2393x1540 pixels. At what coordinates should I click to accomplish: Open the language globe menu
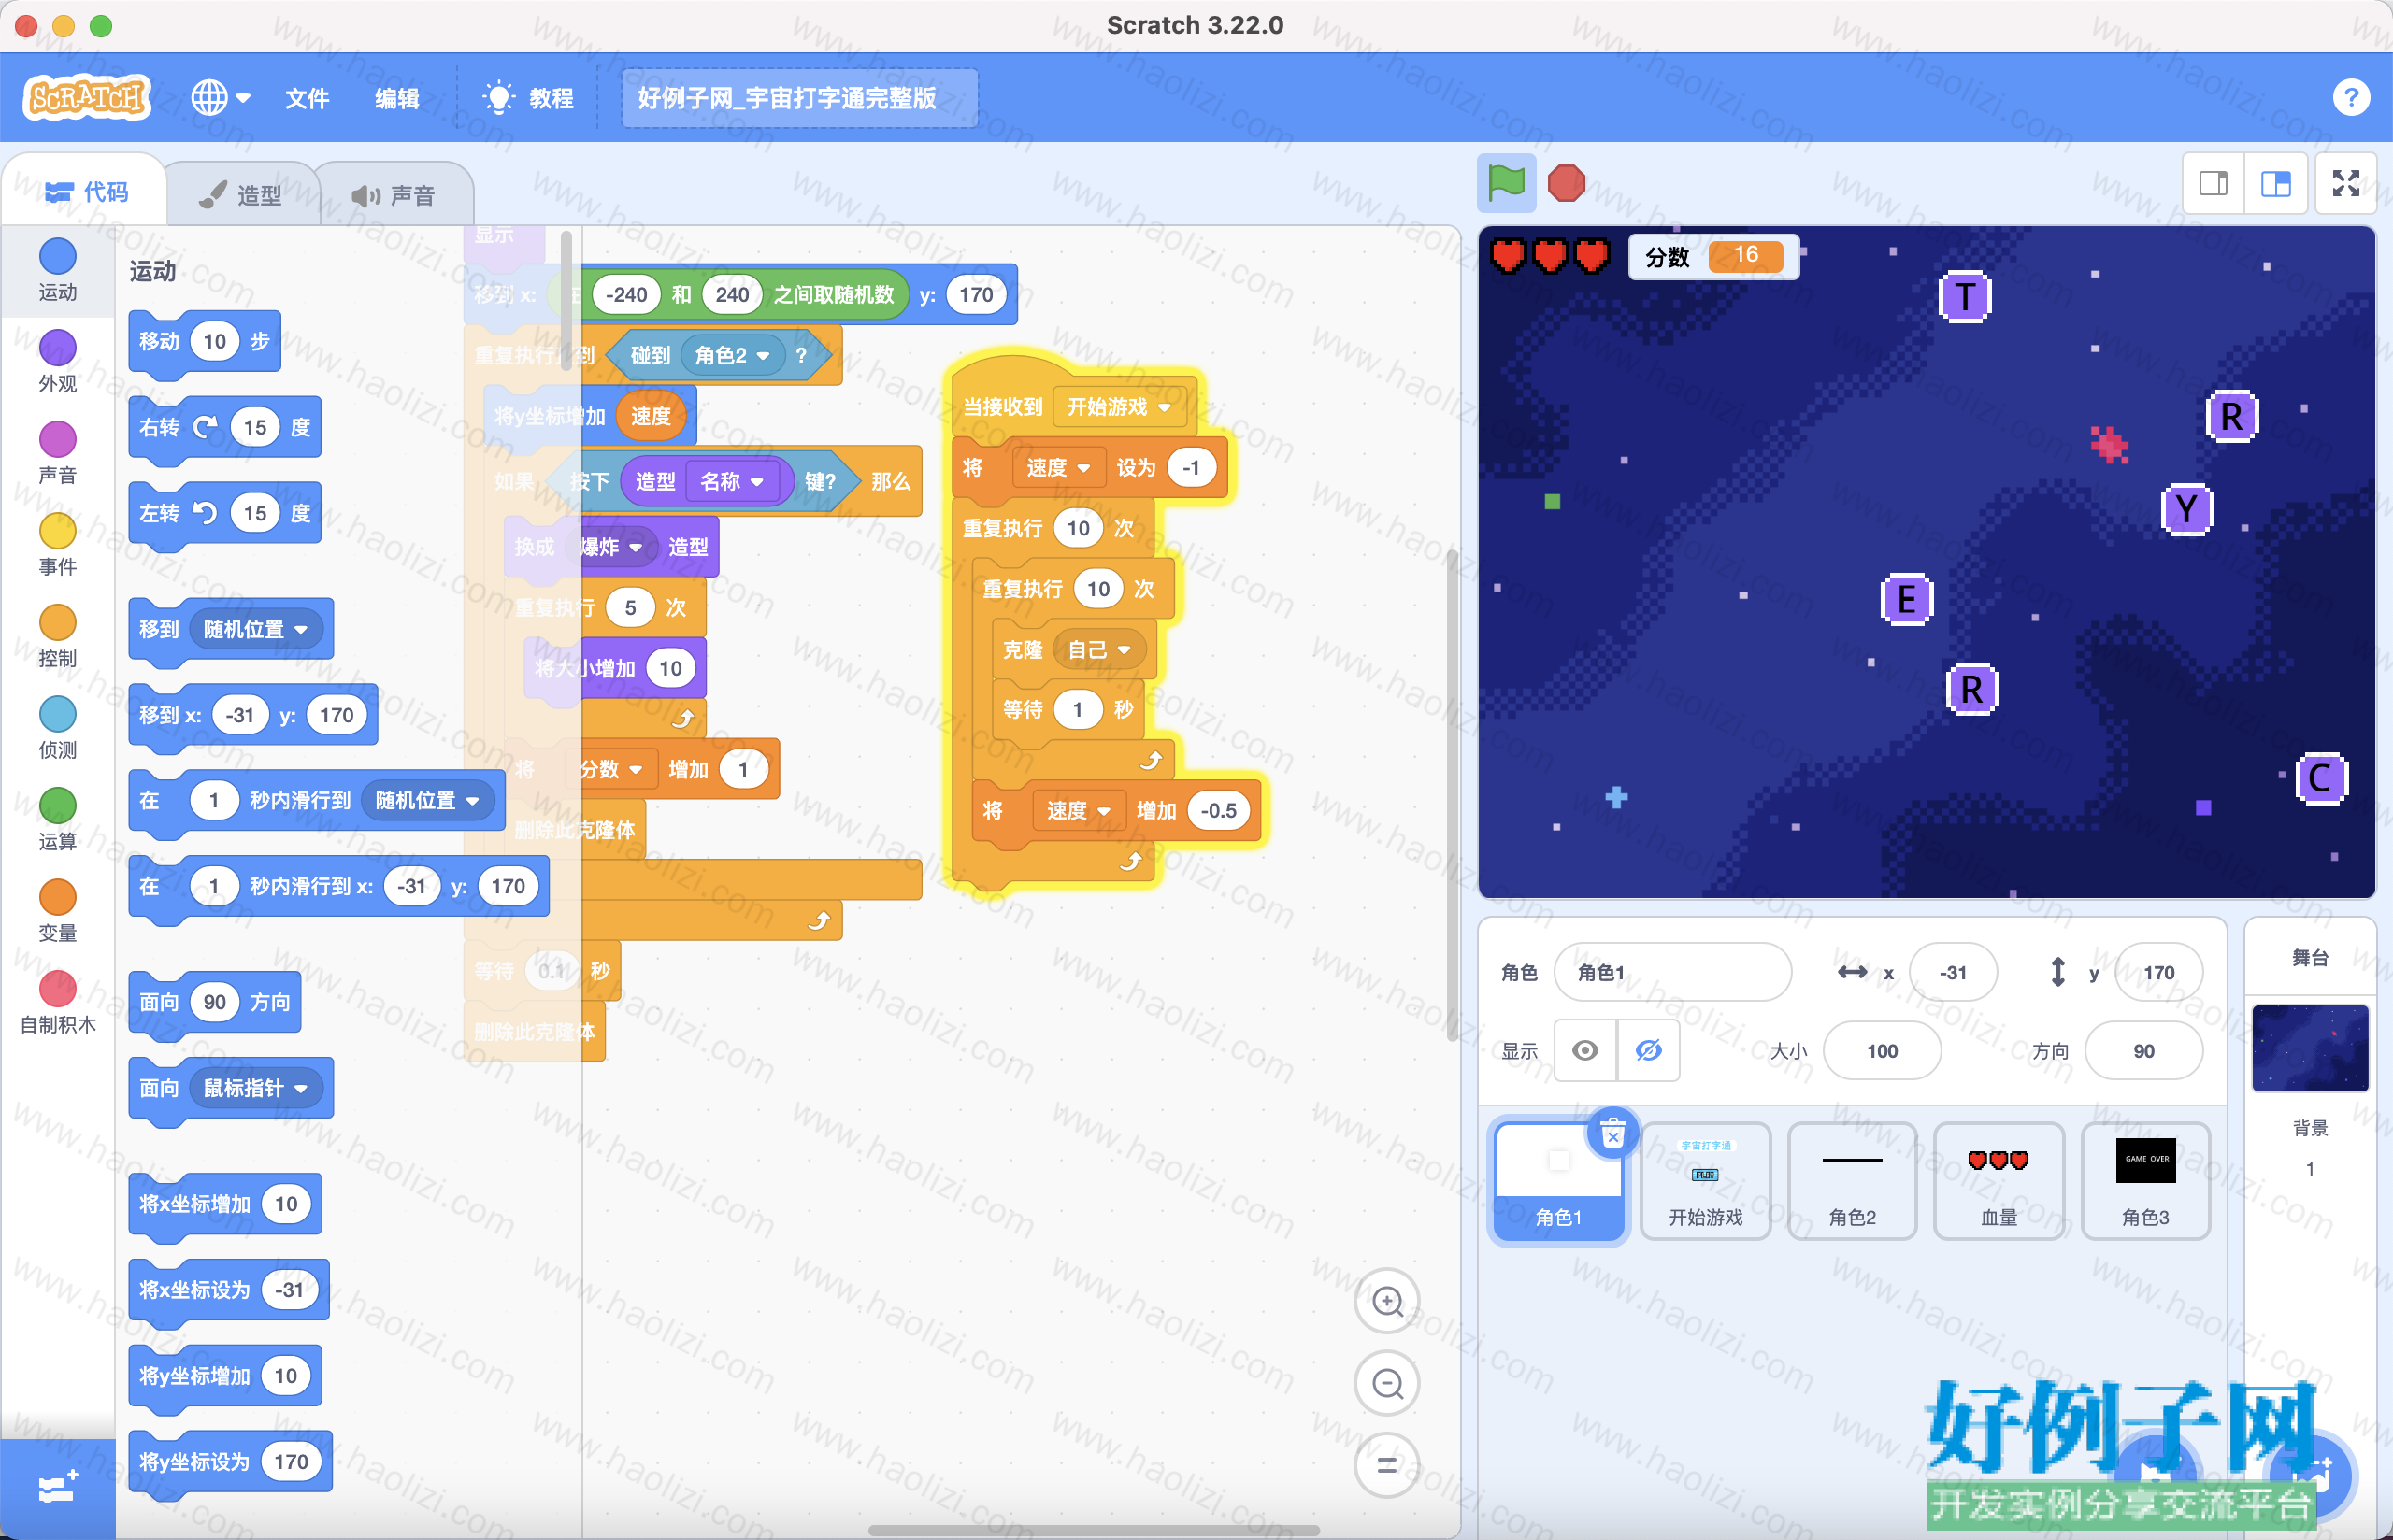pyautogui.click(x=220, y=98)
